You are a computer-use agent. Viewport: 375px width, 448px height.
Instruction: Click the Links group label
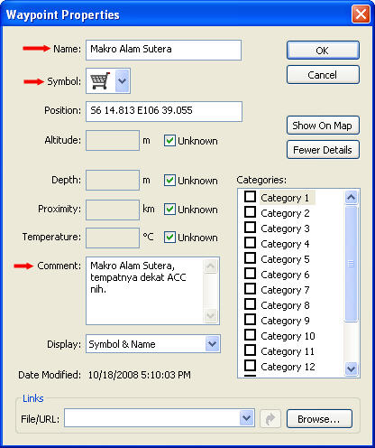pyautogui.click(x=33, y=398)
